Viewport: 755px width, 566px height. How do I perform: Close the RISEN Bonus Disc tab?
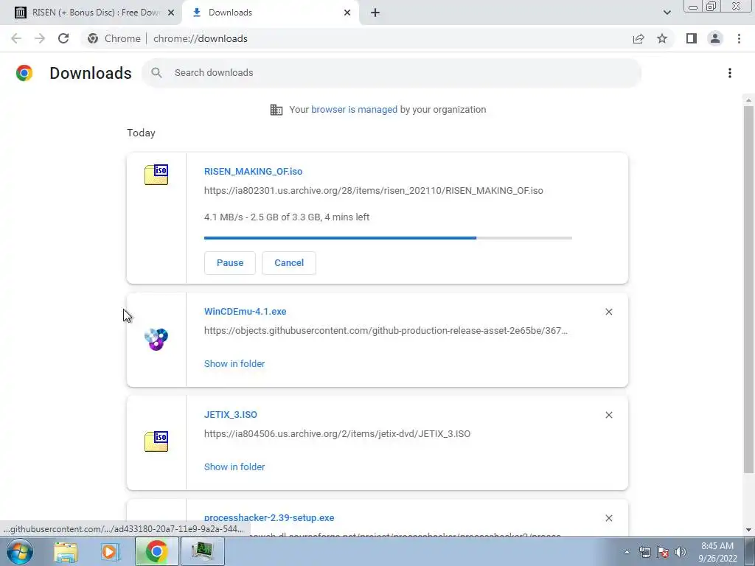coord(171,13)
